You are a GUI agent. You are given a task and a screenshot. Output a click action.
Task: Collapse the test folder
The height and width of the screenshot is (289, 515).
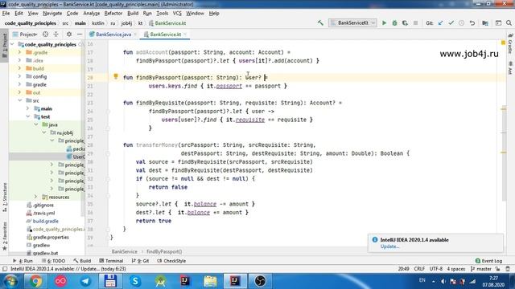tap(28, 116)
